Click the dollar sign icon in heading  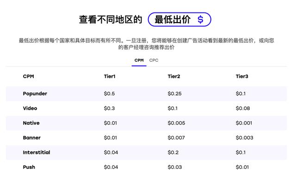pyautogui.click(x=200, y=19)
